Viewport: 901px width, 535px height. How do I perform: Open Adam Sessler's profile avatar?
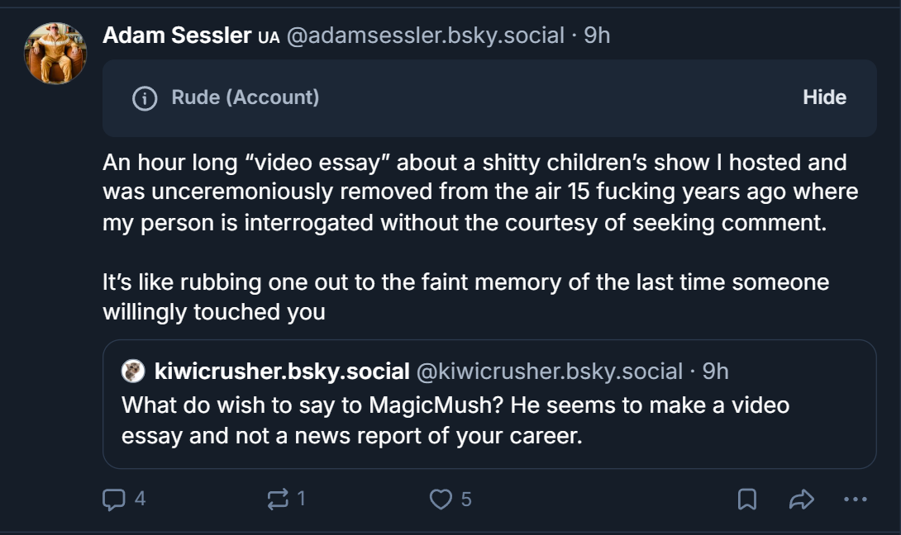pyautogui.click(x=55, y=54)
